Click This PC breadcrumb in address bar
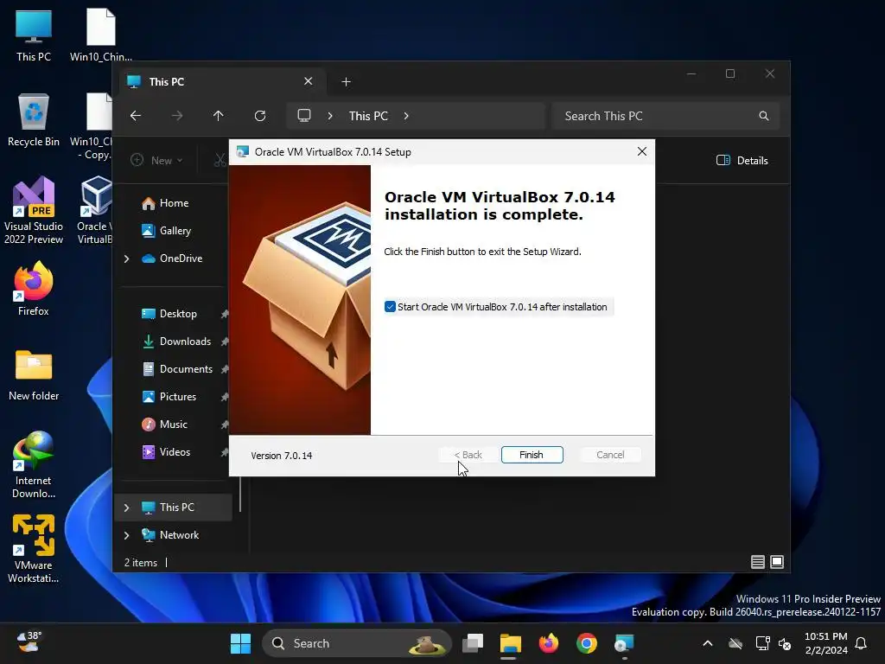885x664 pixels. [x=368, y=116]
